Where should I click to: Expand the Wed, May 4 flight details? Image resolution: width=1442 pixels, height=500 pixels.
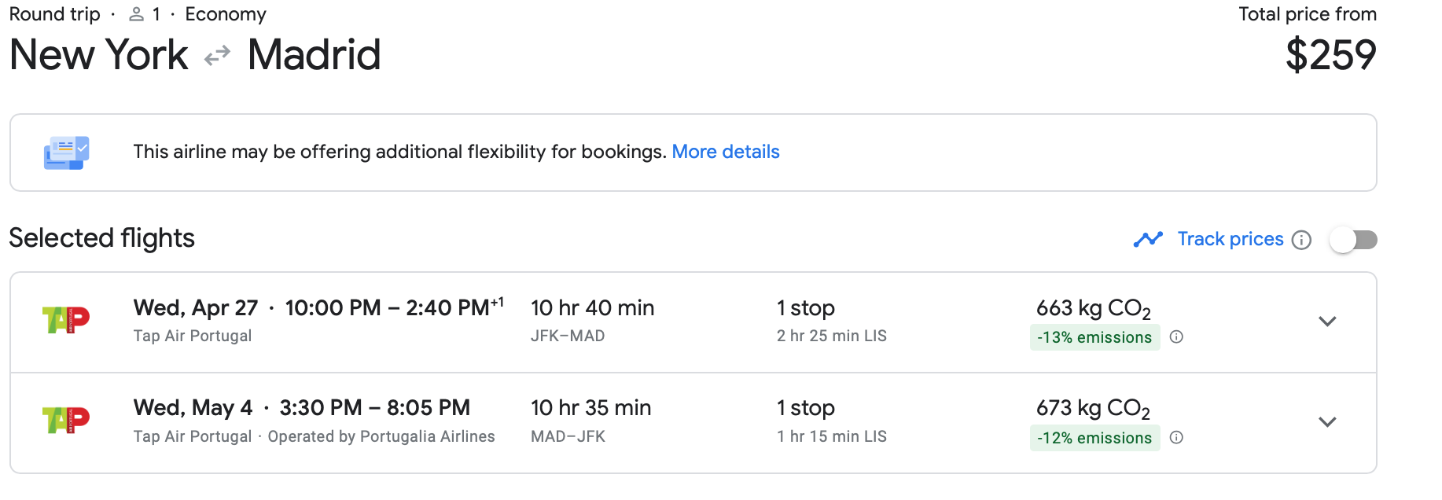pyautogui.click(x=1327, y=422)
